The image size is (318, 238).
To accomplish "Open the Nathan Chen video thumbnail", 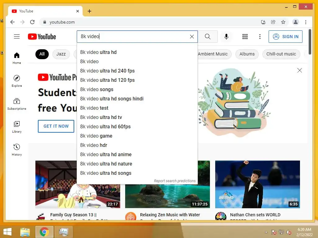I will pos(257,184).
